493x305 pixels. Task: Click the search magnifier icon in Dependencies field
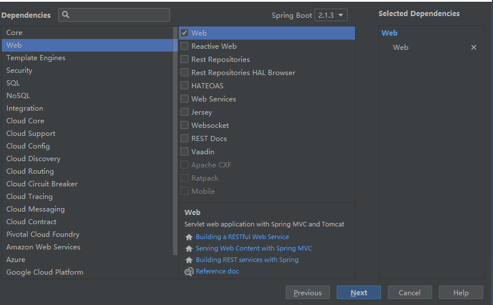point(66,14)
